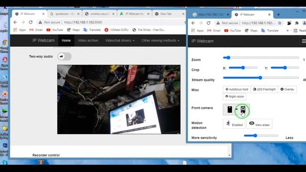Image resolution: width=306 pixels, height=172 pixels.
Task: Adjust Stream quality slider
Action: coord(261,78)
